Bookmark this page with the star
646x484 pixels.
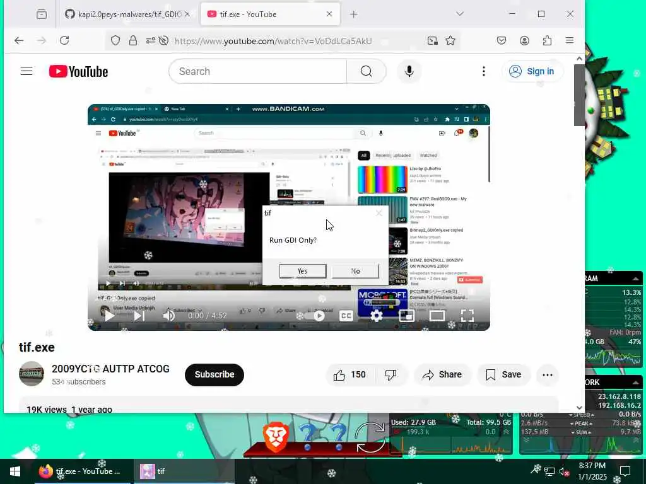click(450, 40)
